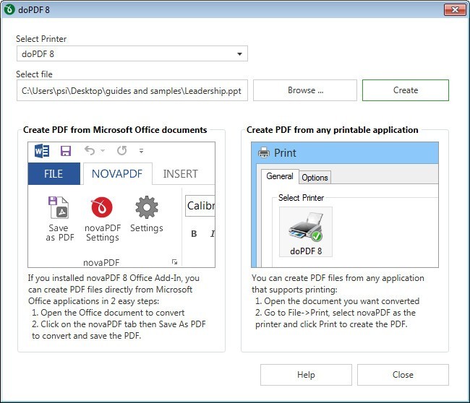Image resolution: width=470 pixels, height=403 pixels.
Task: Click the gear Settings icon
Action: (x=146, y=207)
